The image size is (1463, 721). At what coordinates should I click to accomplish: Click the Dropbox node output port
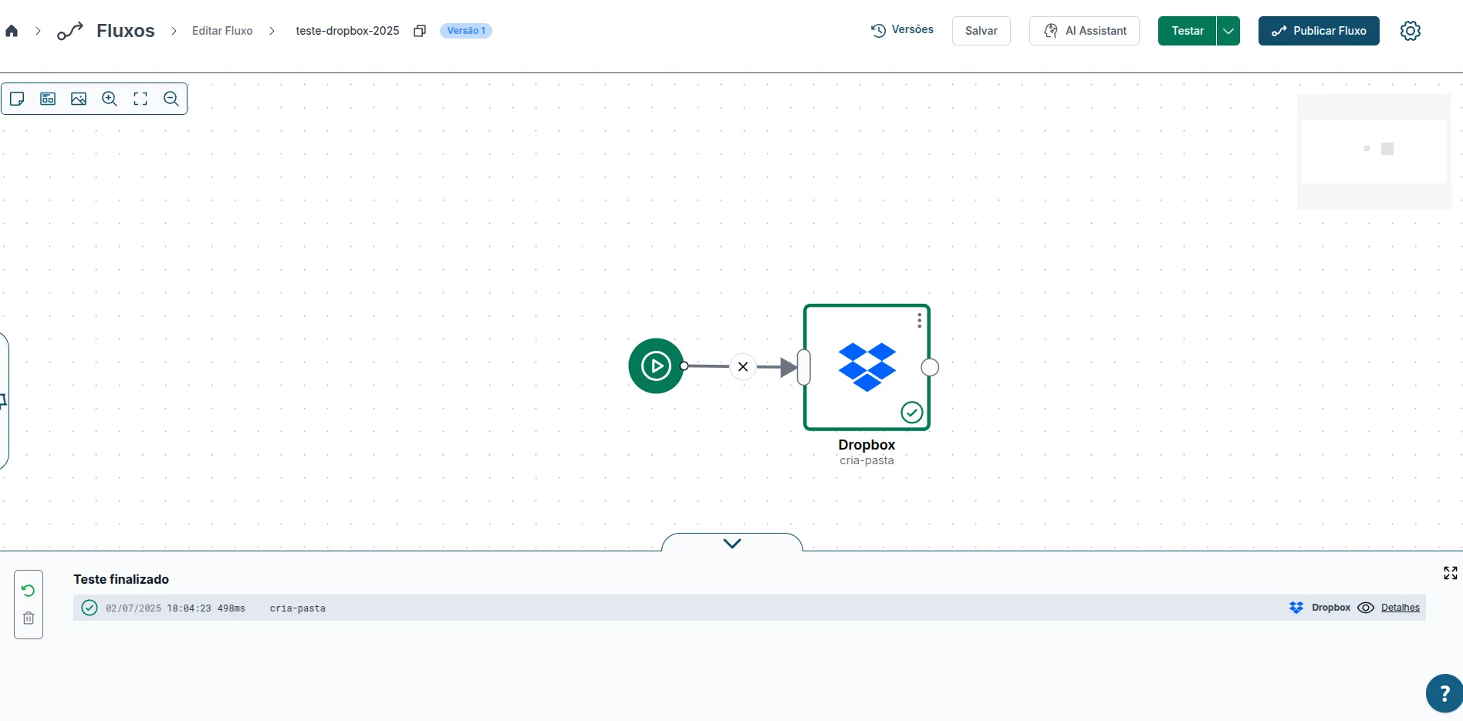click(x=931, y=367)
